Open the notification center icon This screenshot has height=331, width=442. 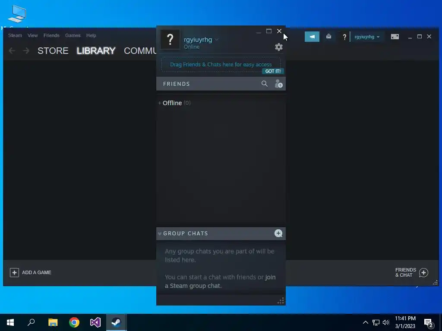click(x=429, y=323)
